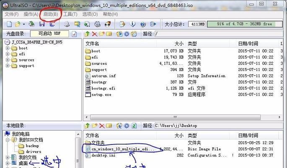
Task: Click the Save As toolbar icon
Action: coord(52,24)
